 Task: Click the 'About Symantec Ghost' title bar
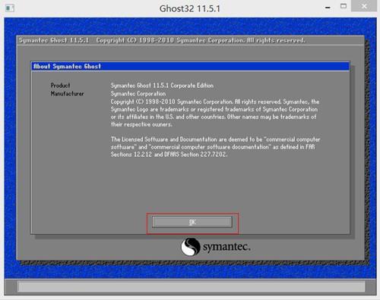[190, 67]
